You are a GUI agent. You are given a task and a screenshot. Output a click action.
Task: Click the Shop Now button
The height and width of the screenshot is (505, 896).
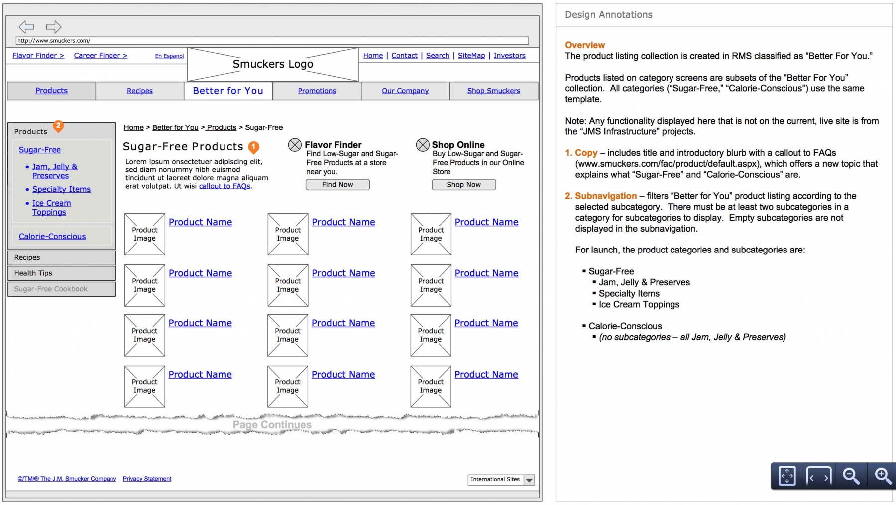click(464, 185)
